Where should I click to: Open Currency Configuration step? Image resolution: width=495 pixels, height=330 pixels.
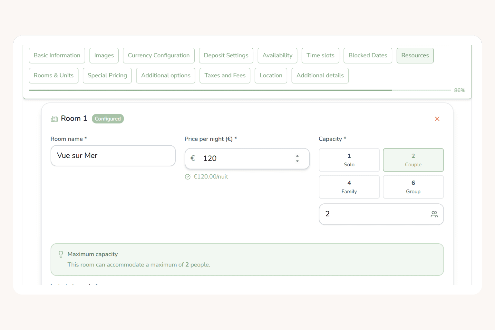coord(159,55)
